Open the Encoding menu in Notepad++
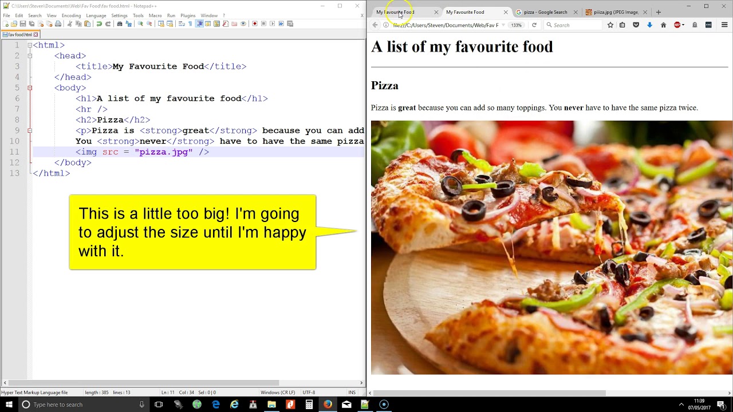The width and height of the screenshot is (733, 412). pyautogui.click(x=71, y=15)
